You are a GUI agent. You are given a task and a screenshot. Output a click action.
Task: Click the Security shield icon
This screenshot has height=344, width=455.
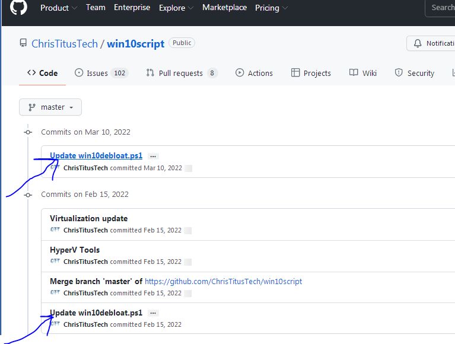[399, 72]
